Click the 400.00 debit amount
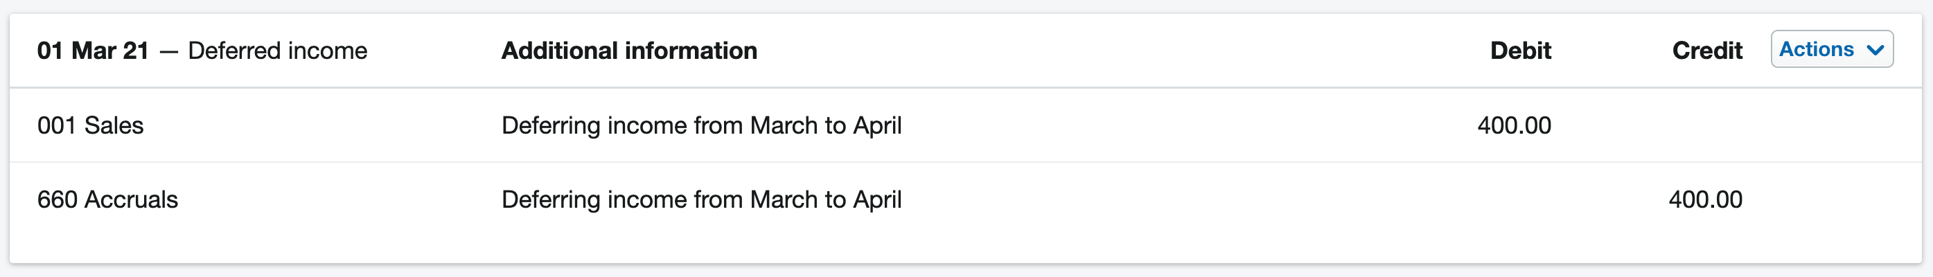1933x277 pixels. point(1514,125)
